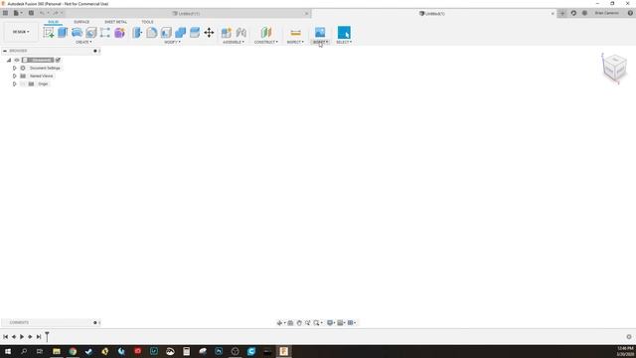Switch to the Solid tab
The width and height of the screenshot is (636, 358).
[x=53, y=22]
